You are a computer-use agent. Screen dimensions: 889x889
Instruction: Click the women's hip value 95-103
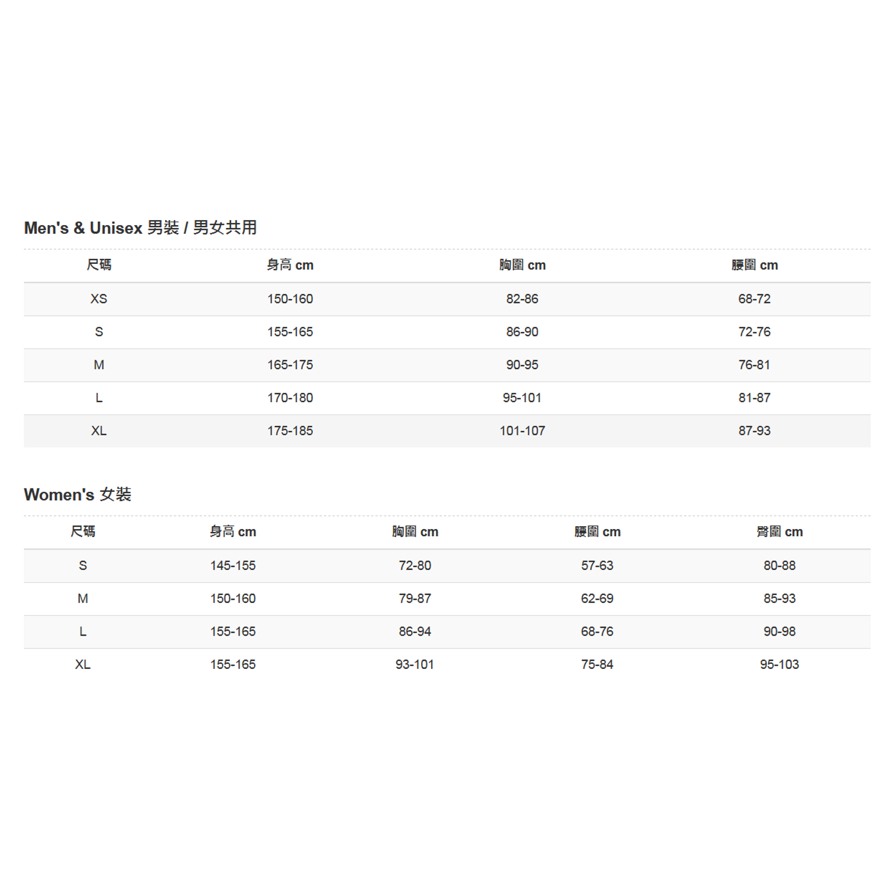point(780,665)
